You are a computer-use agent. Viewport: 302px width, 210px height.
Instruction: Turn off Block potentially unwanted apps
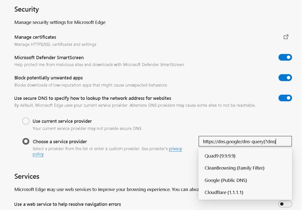[285, 78]
